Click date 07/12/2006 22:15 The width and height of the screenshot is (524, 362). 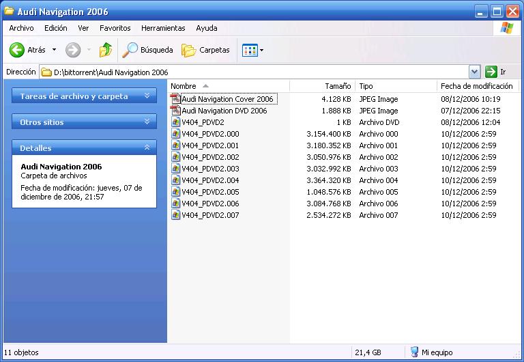coord(471,111)
